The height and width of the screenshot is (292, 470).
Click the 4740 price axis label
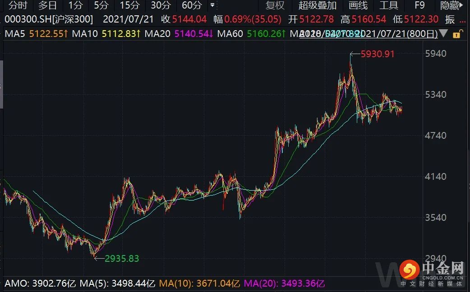pyautogui.click(x=436, y=136)
